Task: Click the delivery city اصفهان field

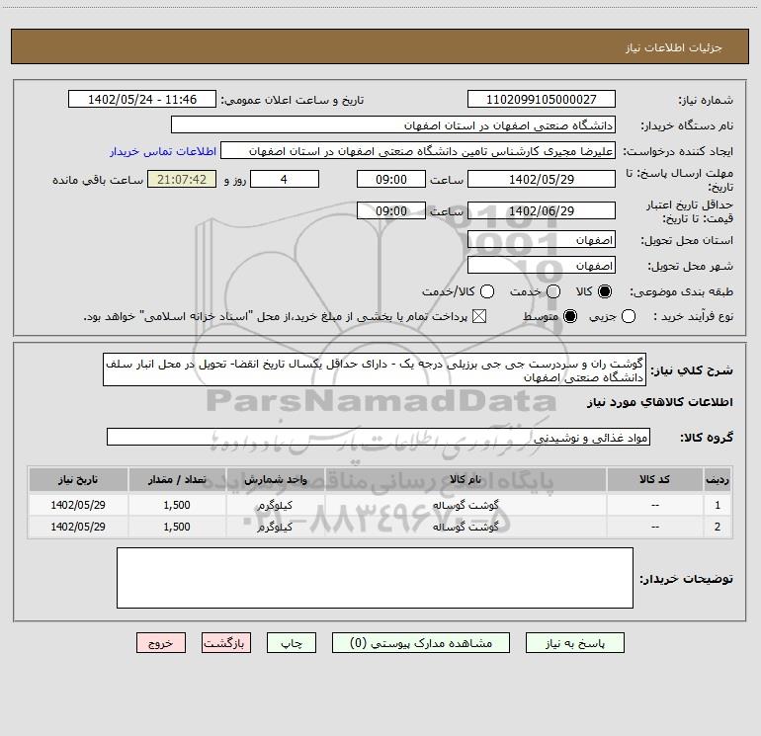Action: (542, 266)
